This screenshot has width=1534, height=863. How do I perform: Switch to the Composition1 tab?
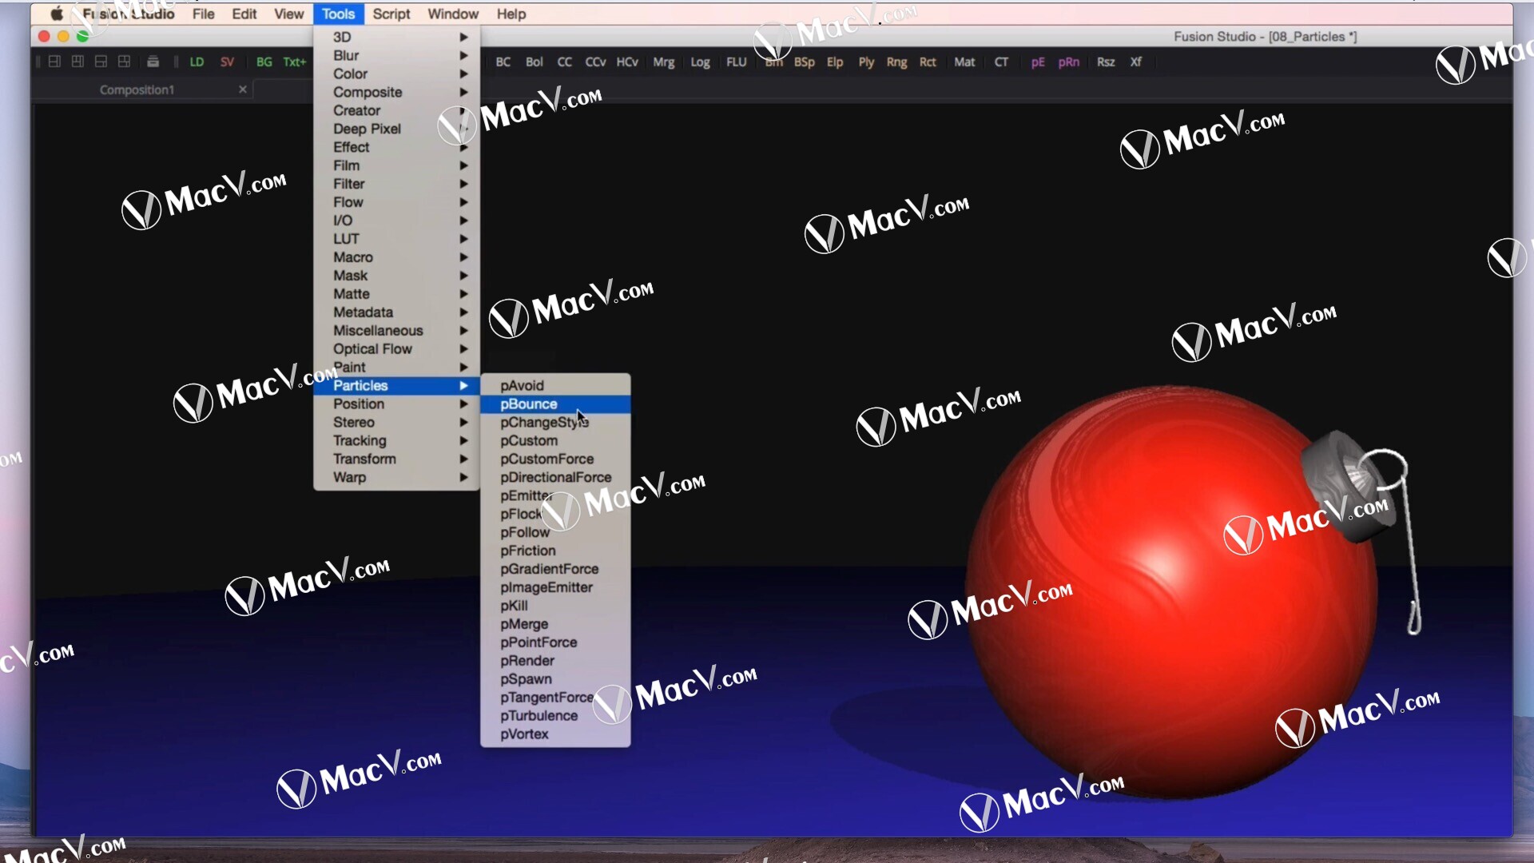coord(137,89)
